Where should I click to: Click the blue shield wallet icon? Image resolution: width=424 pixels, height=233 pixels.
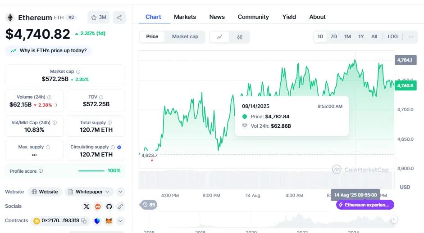click(97, 221)
